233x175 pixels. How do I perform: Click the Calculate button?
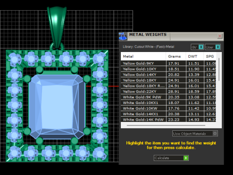coord(171,158)
